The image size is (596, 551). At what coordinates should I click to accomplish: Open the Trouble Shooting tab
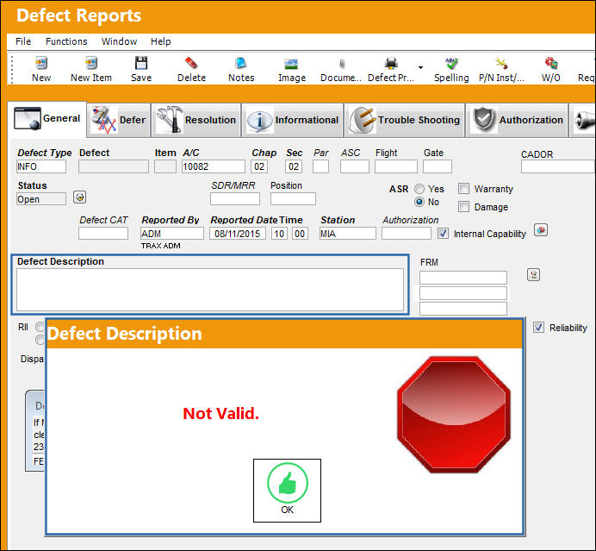click(405, 120)
